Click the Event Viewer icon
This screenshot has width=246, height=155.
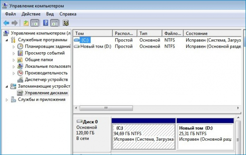(20, 53)
